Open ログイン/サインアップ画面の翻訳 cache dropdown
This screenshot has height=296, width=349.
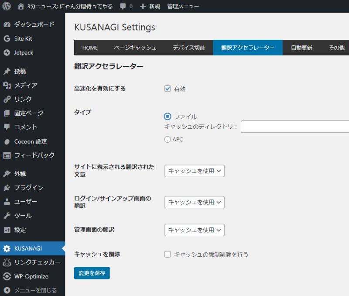coord(194,202)
